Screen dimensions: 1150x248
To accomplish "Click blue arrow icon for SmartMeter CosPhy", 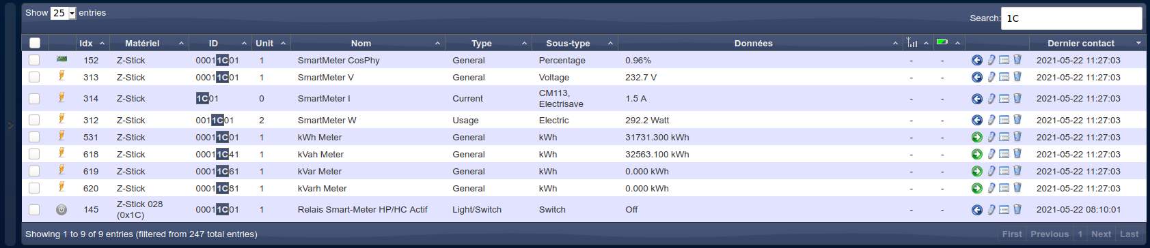I will 977,60.
